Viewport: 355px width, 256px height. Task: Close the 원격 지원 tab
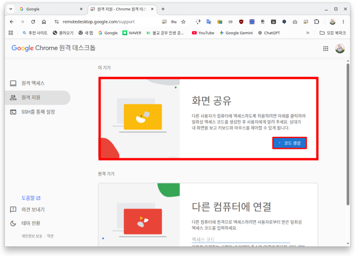[x=152, y=9]
